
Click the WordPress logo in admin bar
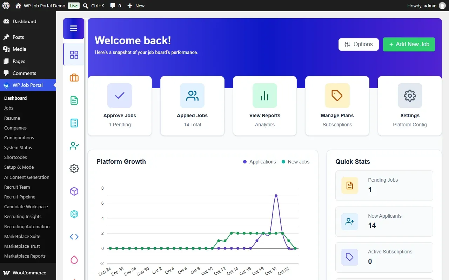(x=6, y=6)
